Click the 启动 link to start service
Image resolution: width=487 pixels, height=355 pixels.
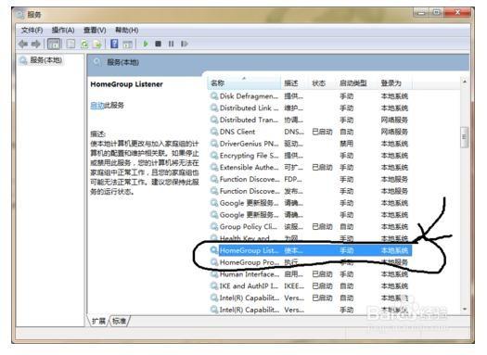(96, 105)
